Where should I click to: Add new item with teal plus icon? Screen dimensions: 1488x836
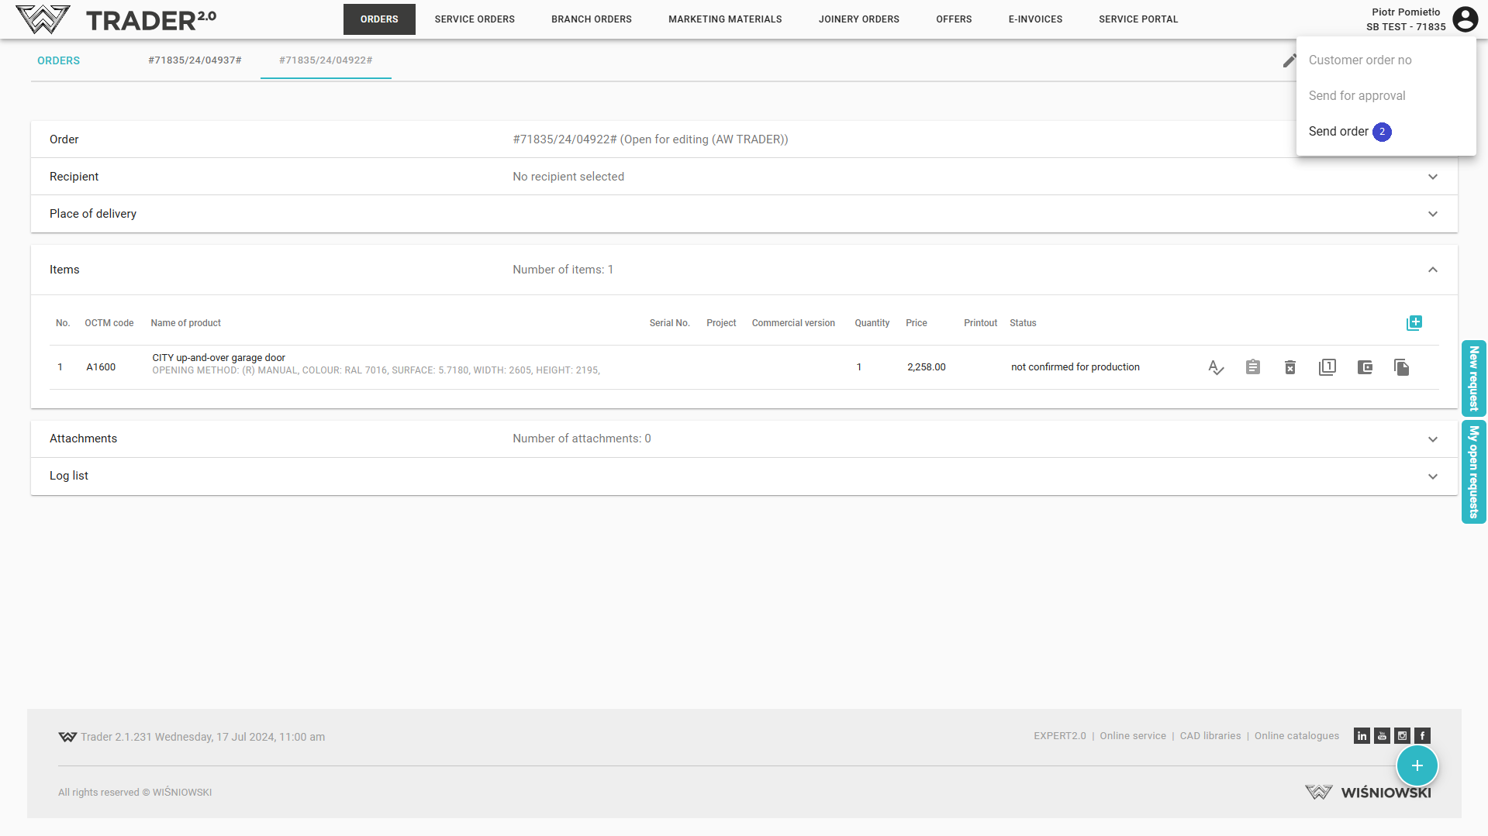[1414, 323]
